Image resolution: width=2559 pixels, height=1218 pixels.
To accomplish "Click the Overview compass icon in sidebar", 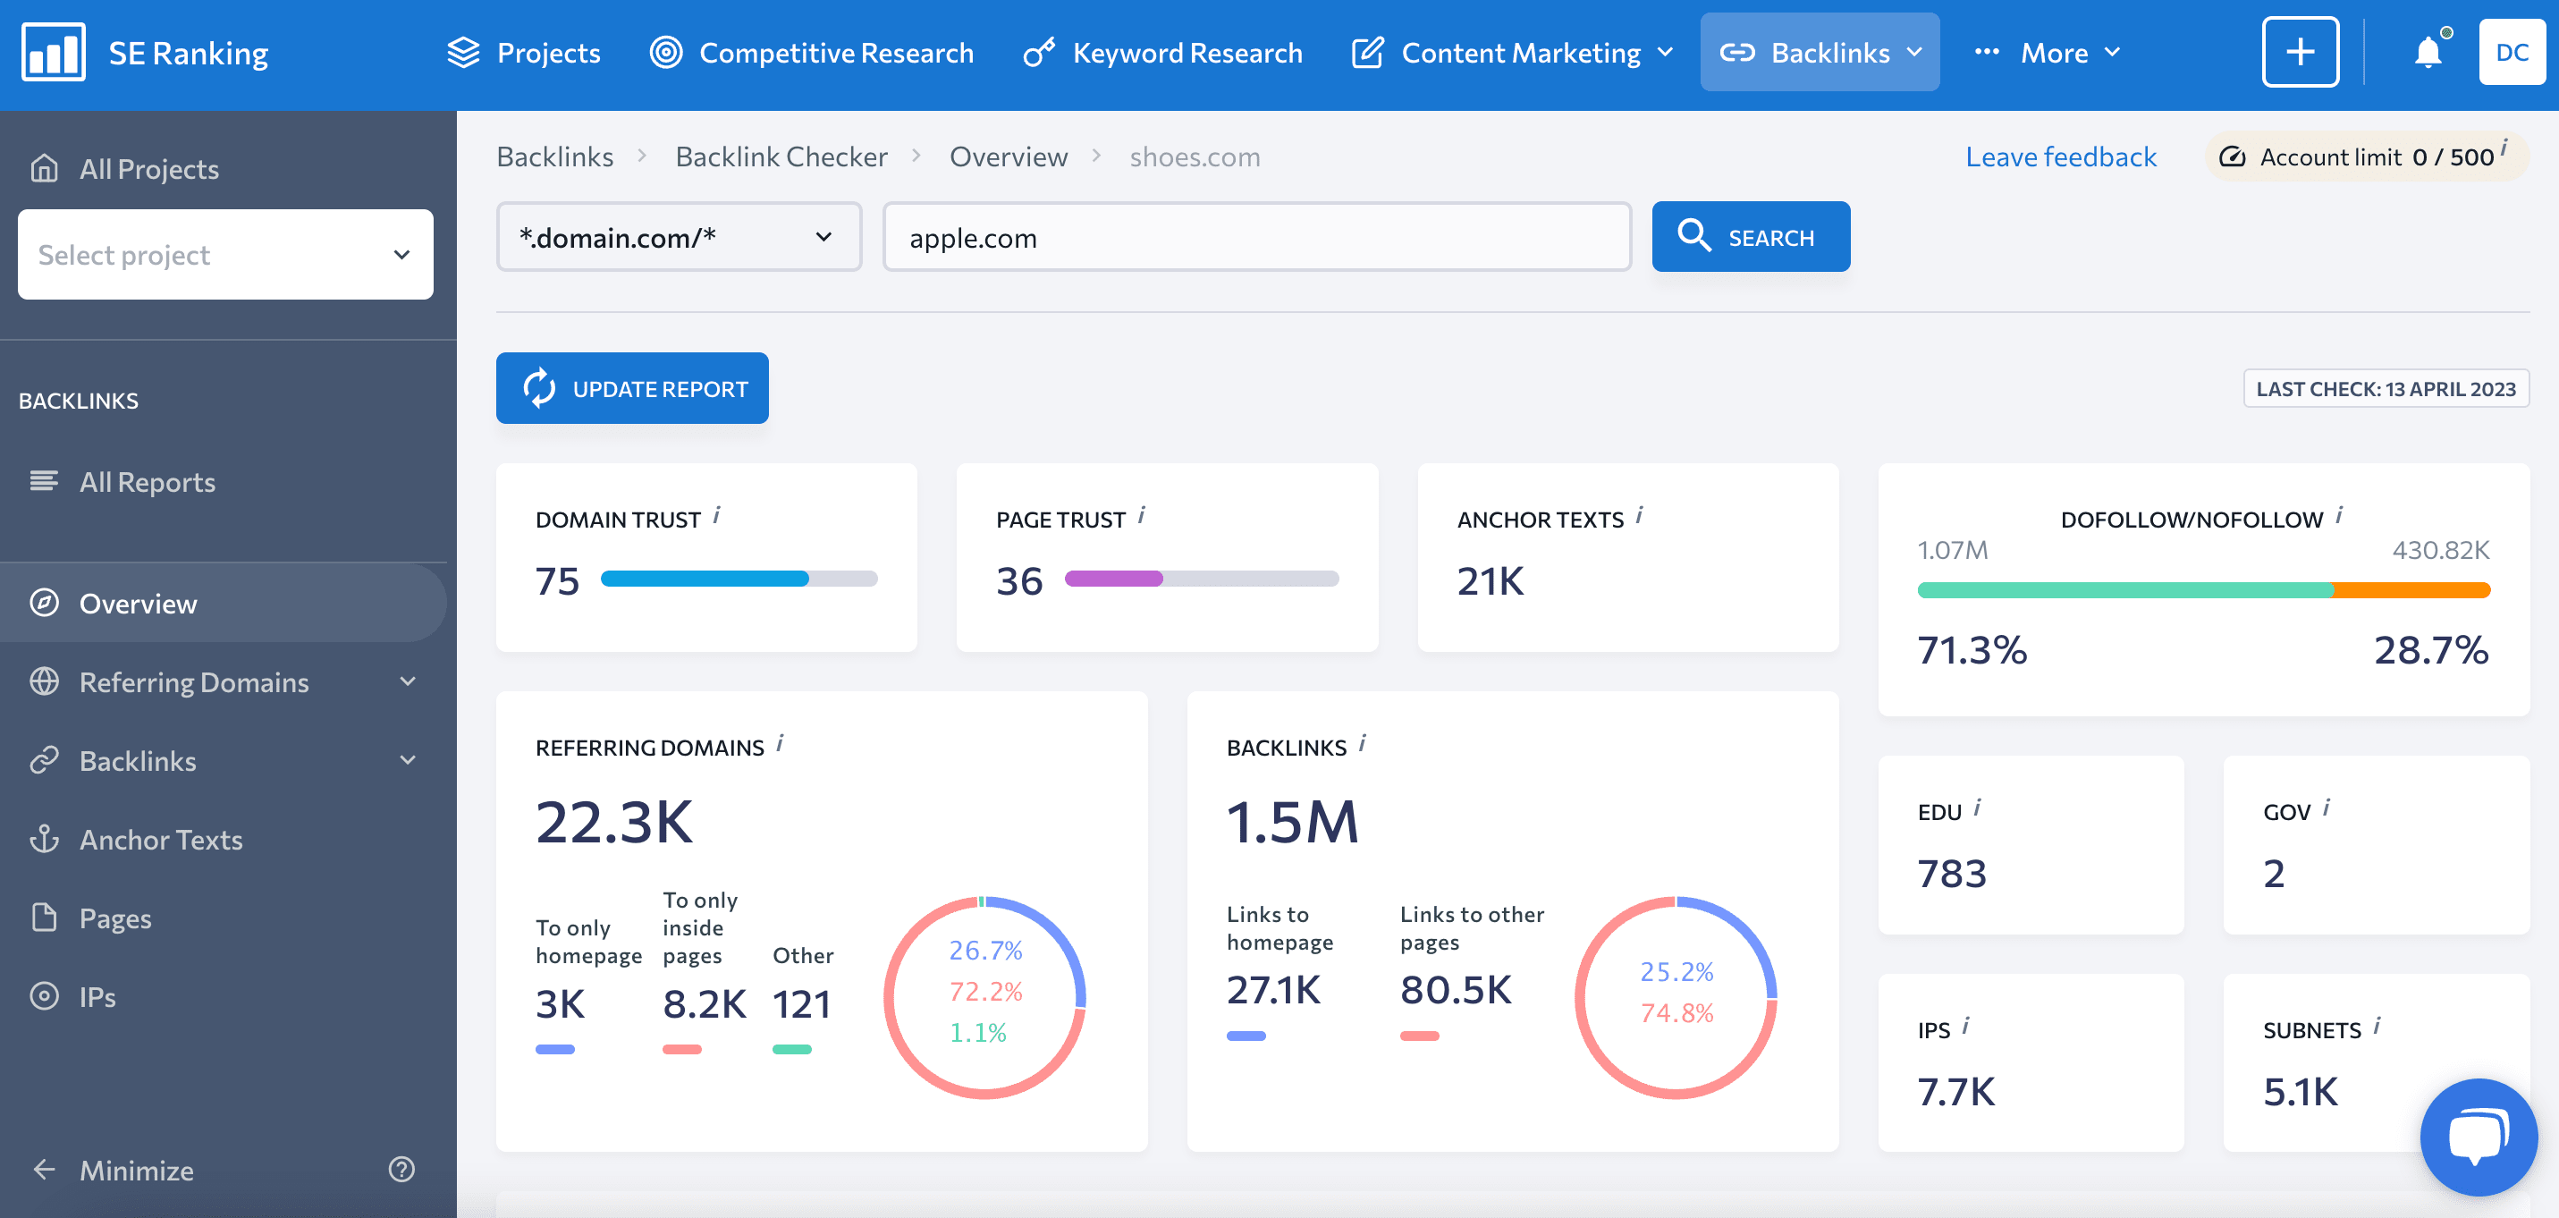I will 44,602.
